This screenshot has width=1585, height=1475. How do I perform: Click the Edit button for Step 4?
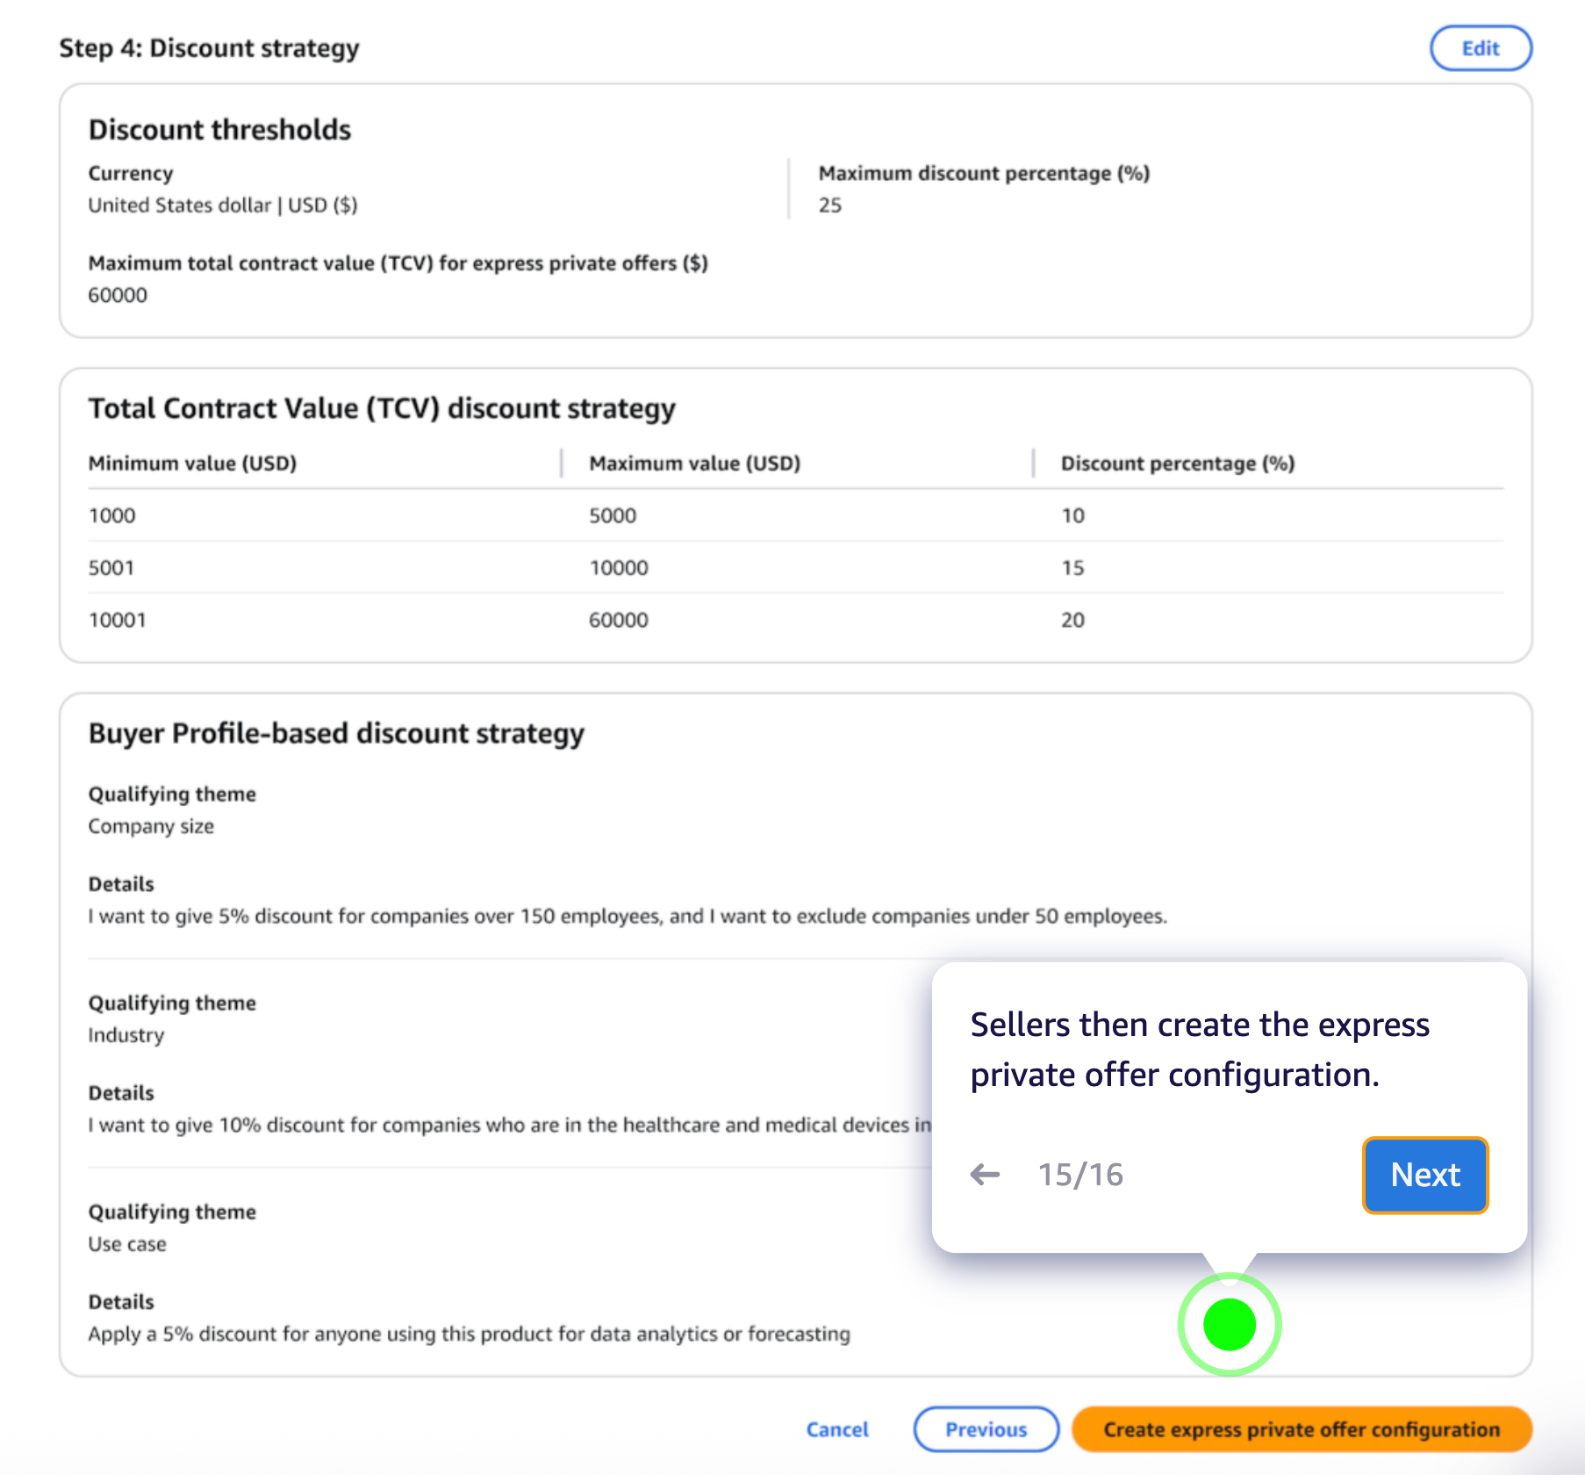(x=1480, y=48)
